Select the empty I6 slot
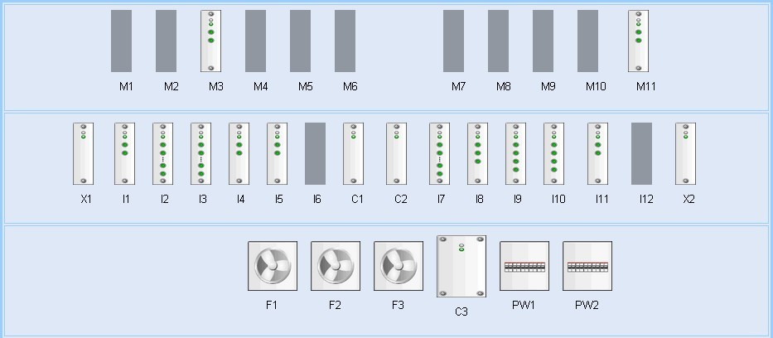The width and height of the screenshot is (773, 338). (316, 154)
